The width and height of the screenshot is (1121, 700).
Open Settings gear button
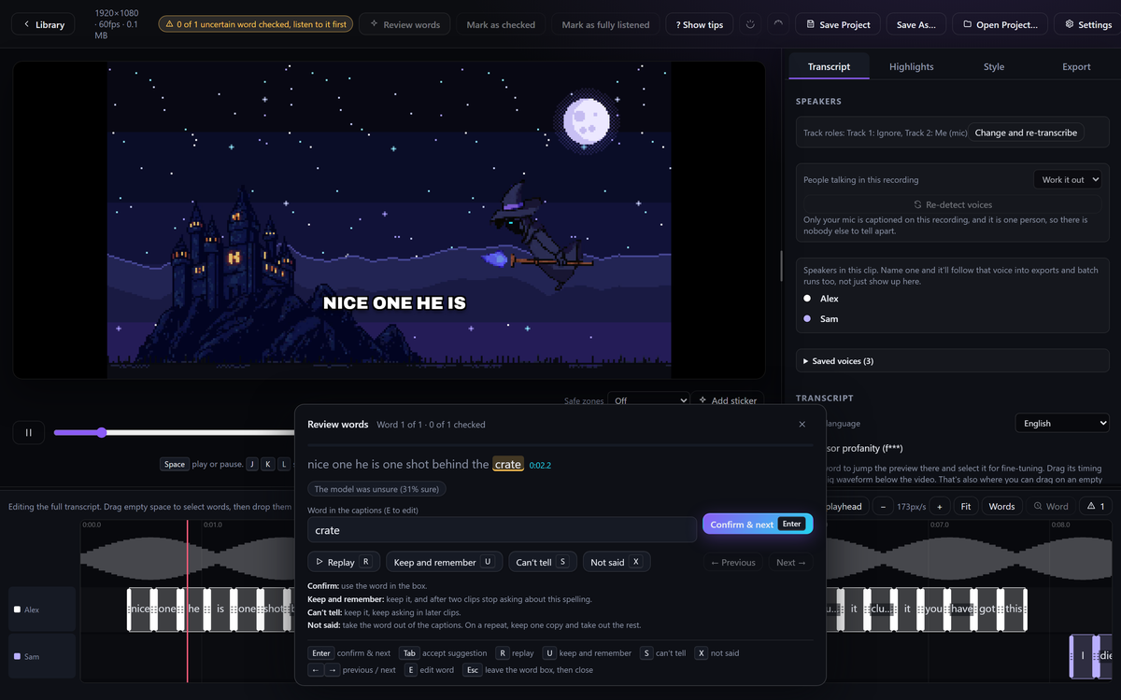coord(1088,24)
